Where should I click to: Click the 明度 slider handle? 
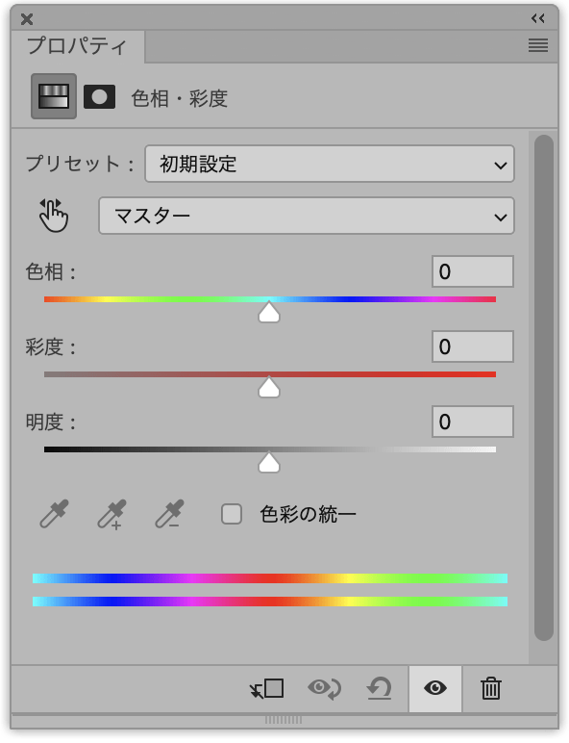pyautogui.click(x=269, y=462)
